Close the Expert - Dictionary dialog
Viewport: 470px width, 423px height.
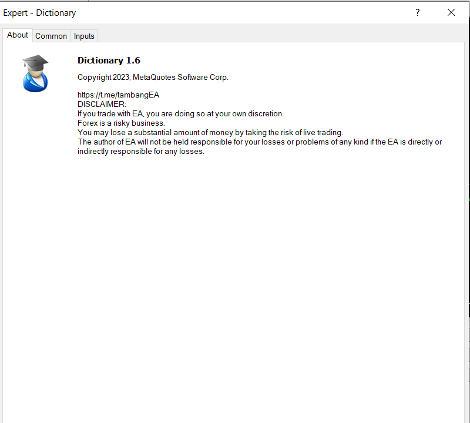click(451, 12)
